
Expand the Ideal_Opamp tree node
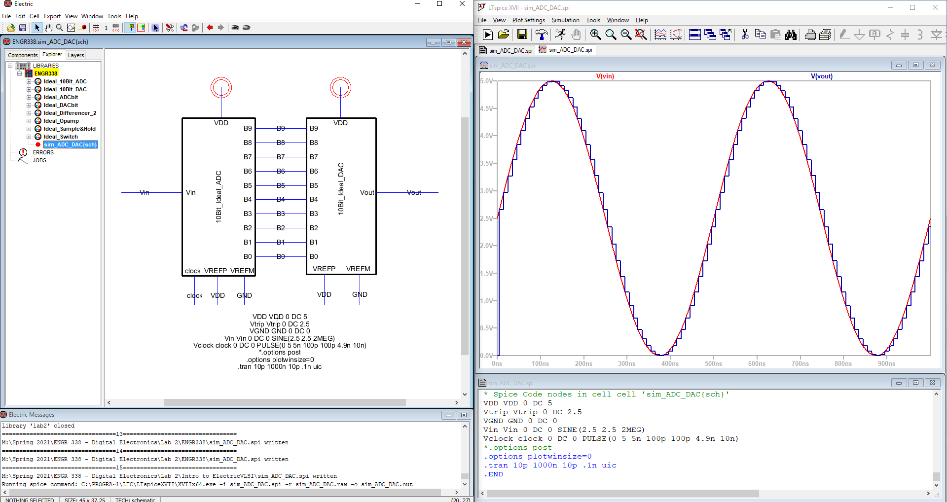29,121
